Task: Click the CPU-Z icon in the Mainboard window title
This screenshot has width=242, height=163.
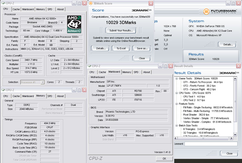Action: (89, 66)
